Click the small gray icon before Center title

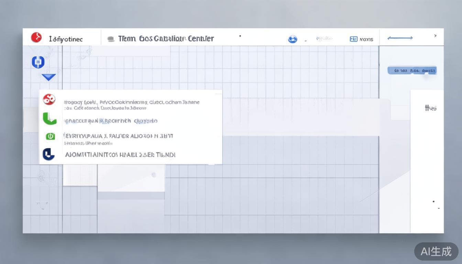coord(111,39)
